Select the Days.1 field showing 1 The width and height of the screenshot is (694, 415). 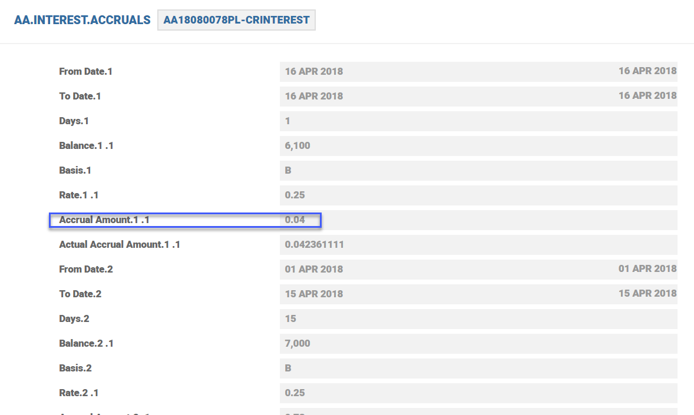[478, 121]
